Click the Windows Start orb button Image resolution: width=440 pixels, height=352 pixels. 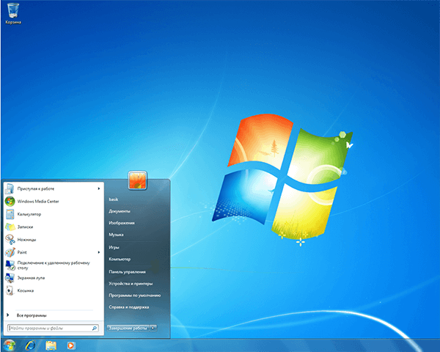[10, 345]
